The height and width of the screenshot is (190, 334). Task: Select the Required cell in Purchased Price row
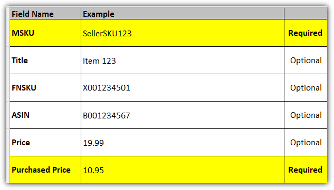[x=306, y=170]
